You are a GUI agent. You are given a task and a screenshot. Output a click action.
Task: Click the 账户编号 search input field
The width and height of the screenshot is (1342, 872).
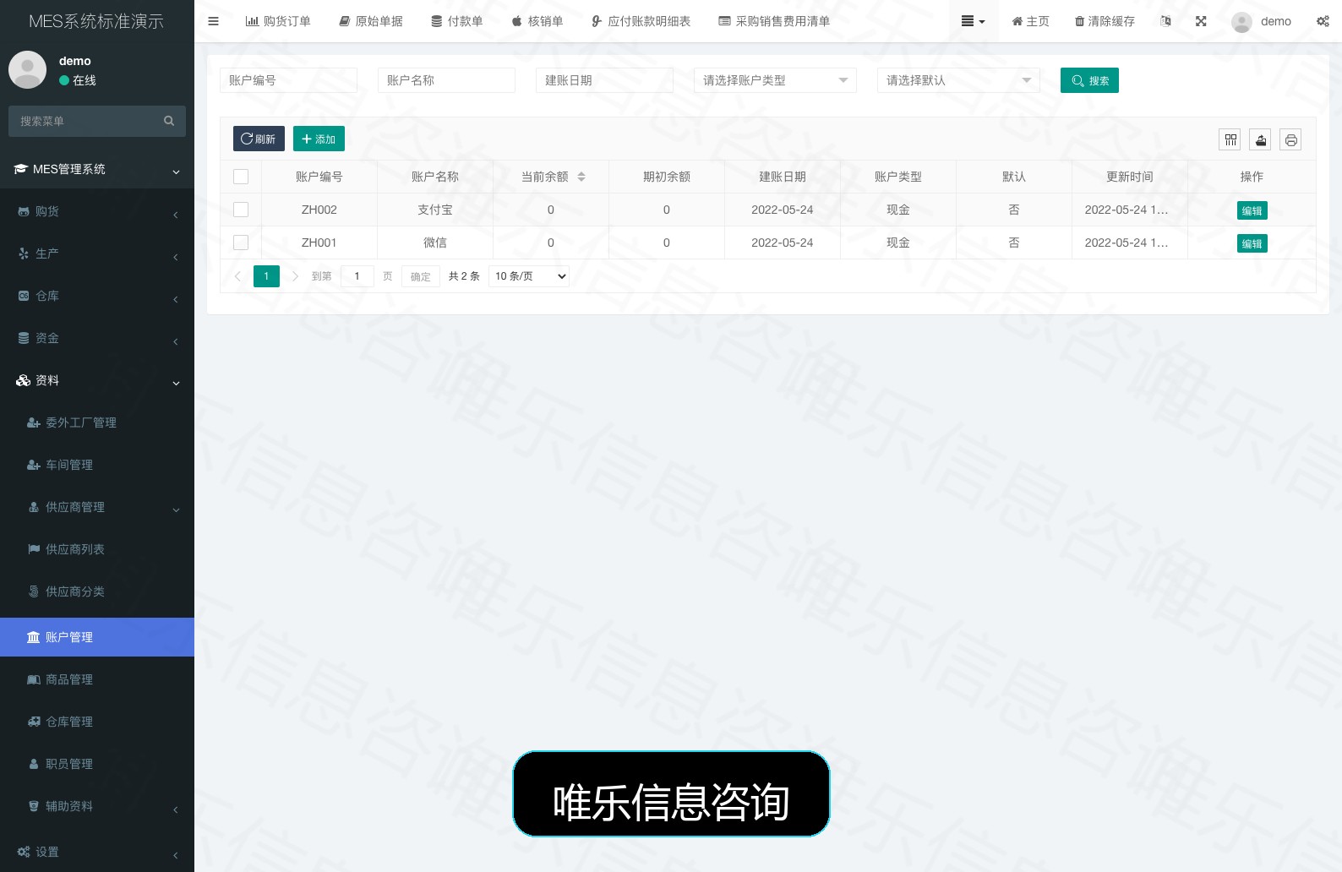[288, 80]
